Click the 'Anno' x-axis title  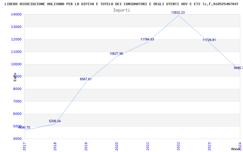coord(235,149)
